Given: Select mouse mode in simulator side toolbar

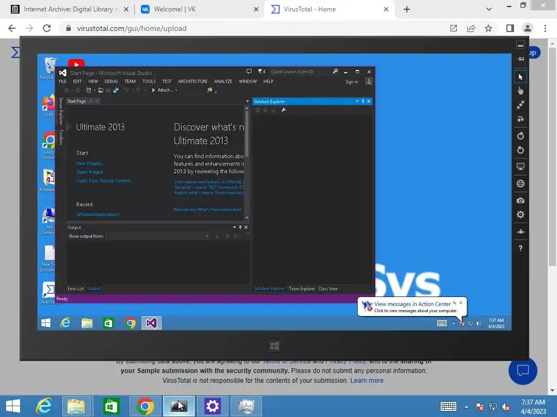Looking at the screenshot, I should click(x=521, y=77).
